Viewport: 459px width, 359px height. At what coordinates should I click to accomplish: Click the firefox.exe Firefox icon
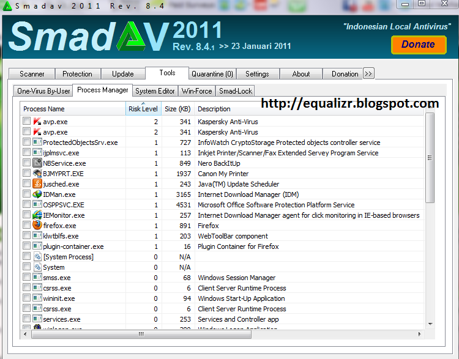(x=37, y=225)
